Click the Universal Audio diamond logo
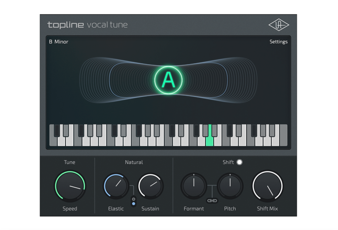The width and height of the screenshot is (338, 230). (279, 25)
